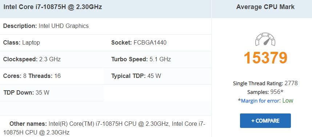Click the Single Thread Rating value 2778

coord(291,83)
